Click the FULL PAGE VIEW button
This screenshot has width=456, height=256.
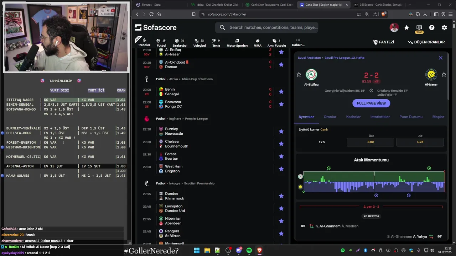coord(371,103)
